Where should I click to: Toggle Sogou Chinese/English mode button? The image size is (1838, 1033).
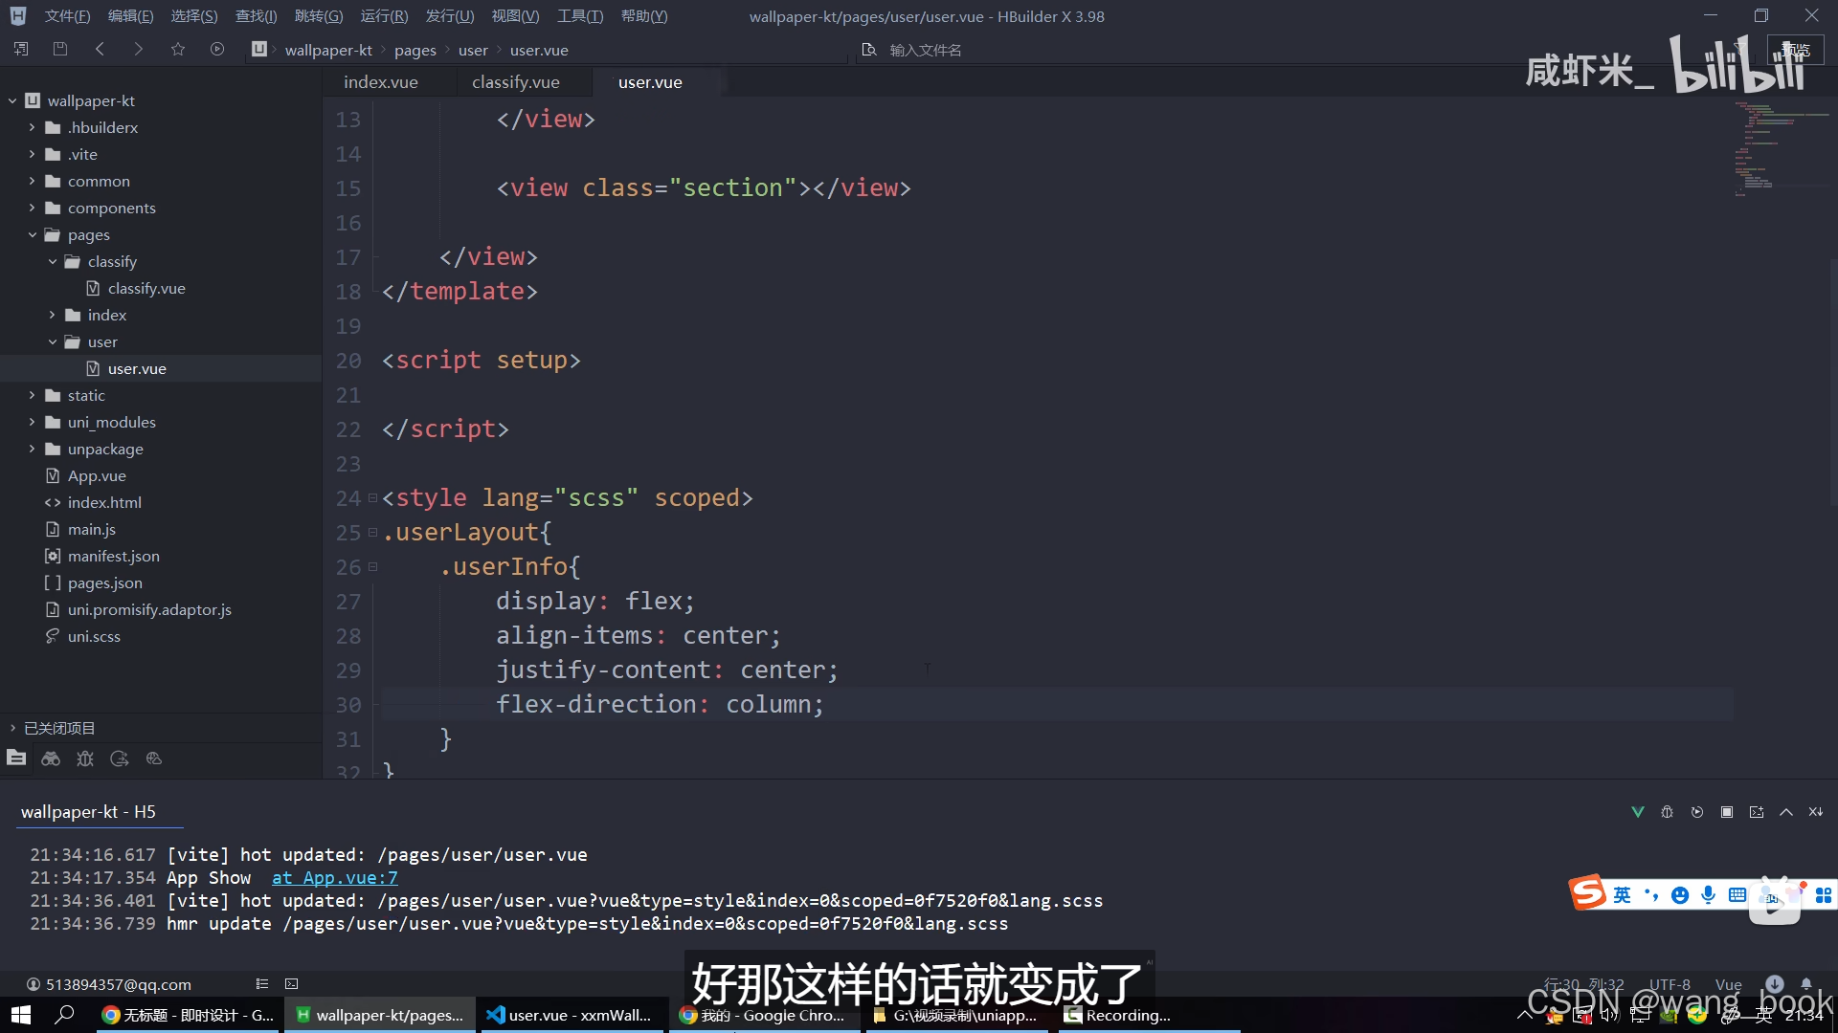point(1622,895)
